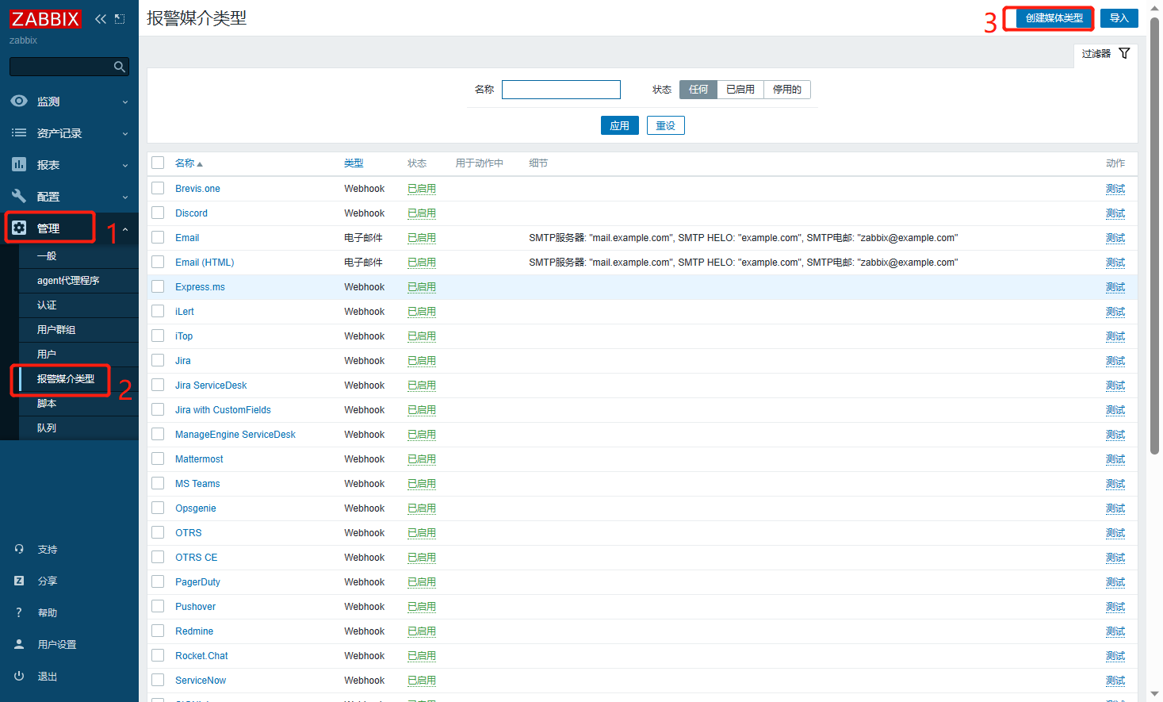
Task: Open the 一般 submenu item
Action: 78,256
